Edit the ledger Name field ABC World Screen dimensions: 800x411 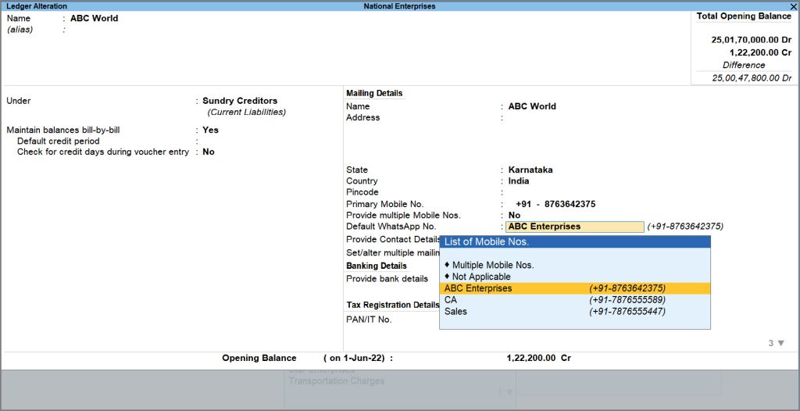[x=94, y=19]
